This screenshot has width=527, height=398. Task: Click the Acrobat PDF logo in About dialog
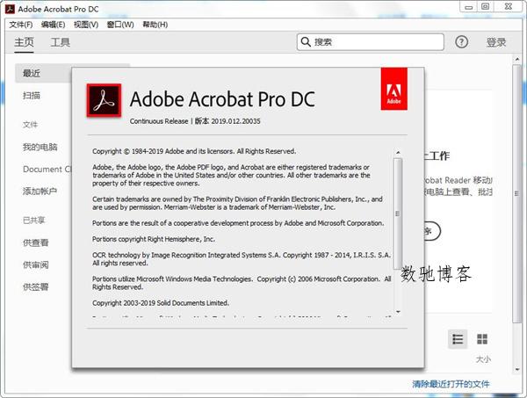click(104, 100)
